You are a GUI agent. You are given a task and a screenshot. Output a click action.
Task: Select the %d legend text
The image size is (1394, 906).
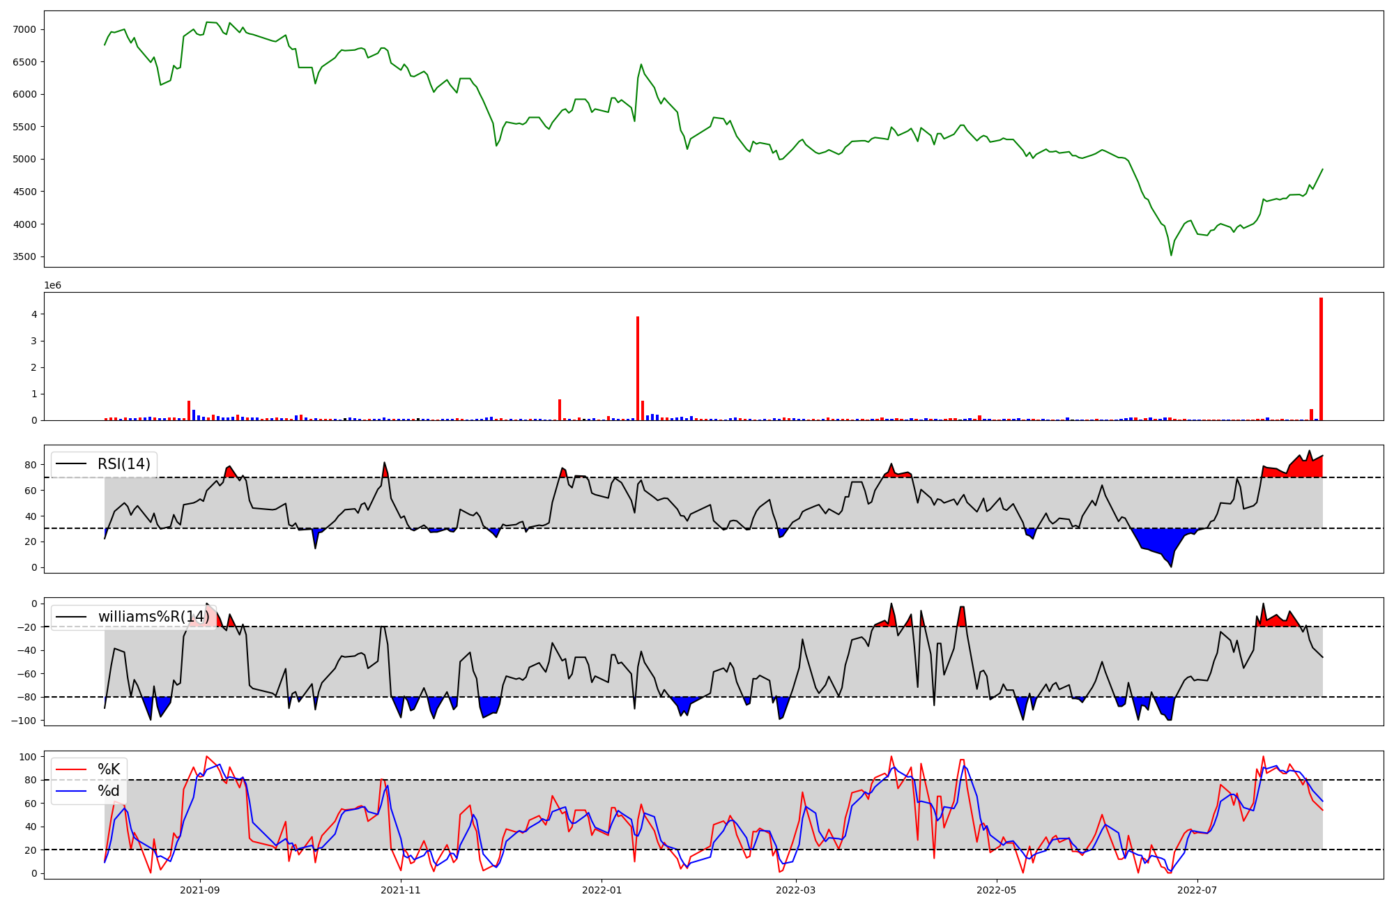coord(109,791)
